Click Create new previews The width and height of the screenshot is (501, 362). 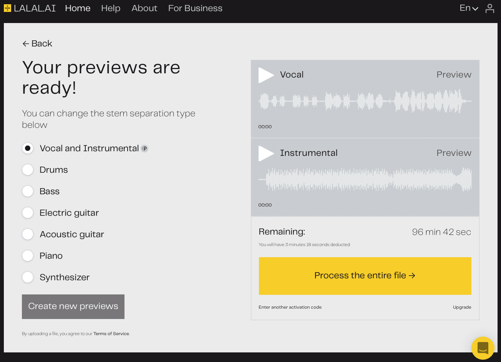73,306
